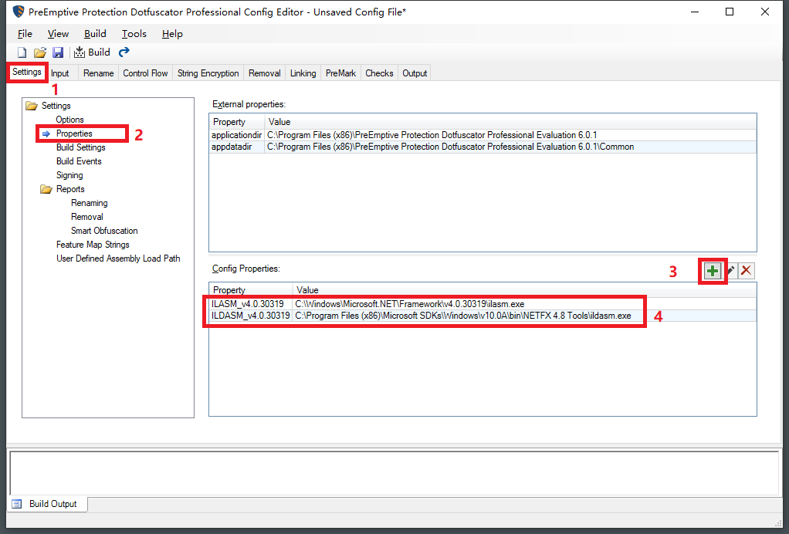Select Renaming under Reports
The width and height of the screenshot is (789, 534).
pyautogui.click(x=89, y=203)
